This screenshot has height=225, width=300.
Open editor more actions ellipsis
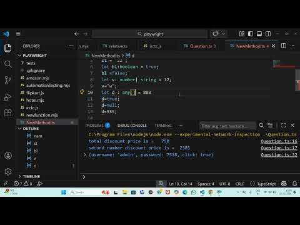pyautogui.click(x=292, y=46)
